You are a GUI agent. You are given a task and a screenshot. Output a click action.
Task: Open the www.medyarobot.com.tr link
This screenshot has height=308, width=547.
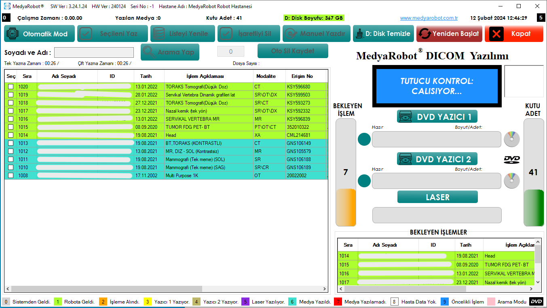click(x=429, y=18)
